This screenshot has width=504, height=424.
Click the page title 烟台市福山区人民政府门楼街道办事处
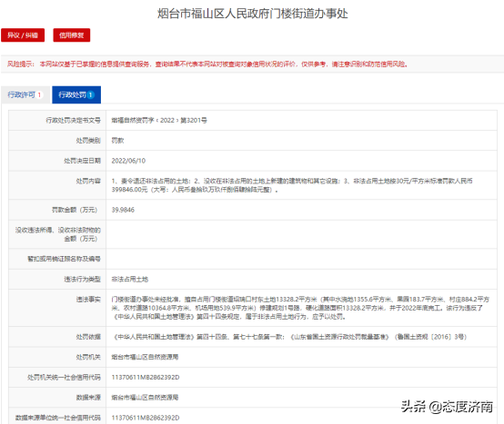point(252,14)
